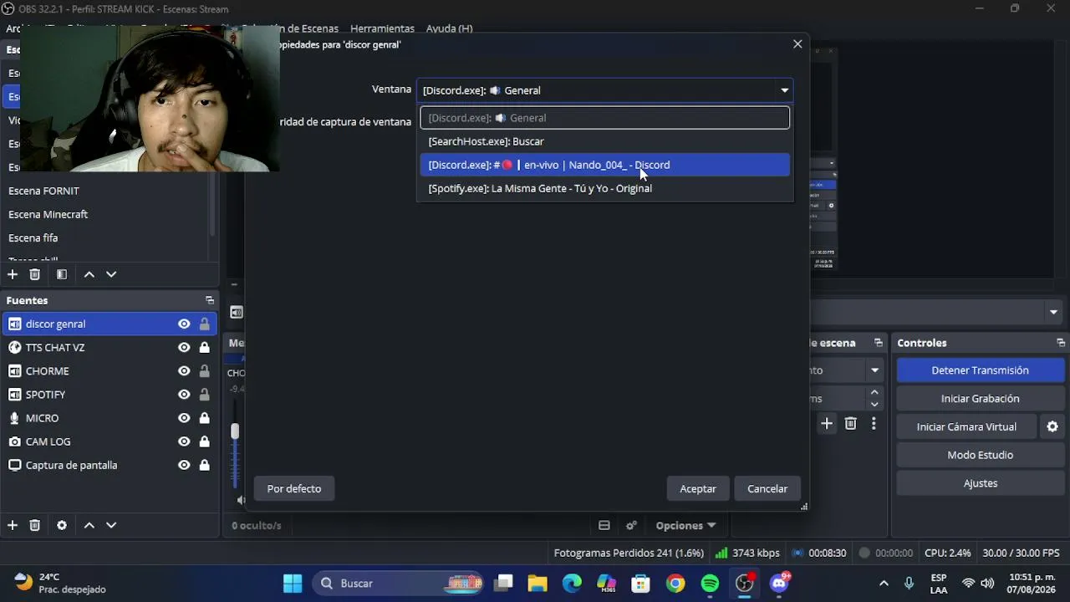Image resolution: width=1070 pixels, height=602 pixels.
Task: Undock the scene transitions panel with its float icon
Action: (879, 343)
